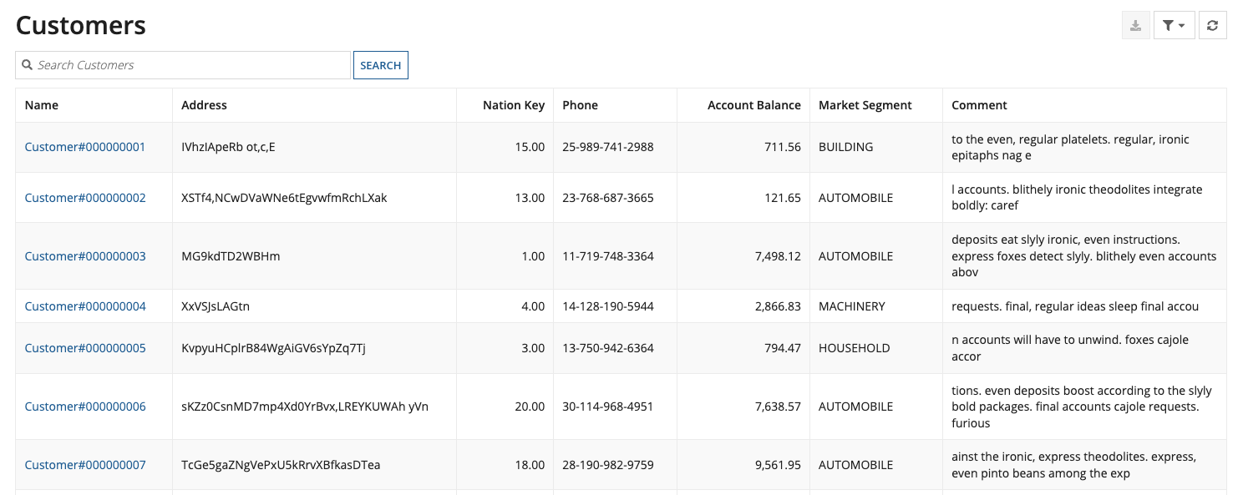Select address TcGe5gaZNgVePxU5kRrvXBfkasDTea
1243x495 pixels.
pyautogui.click(x=281, y=465)
